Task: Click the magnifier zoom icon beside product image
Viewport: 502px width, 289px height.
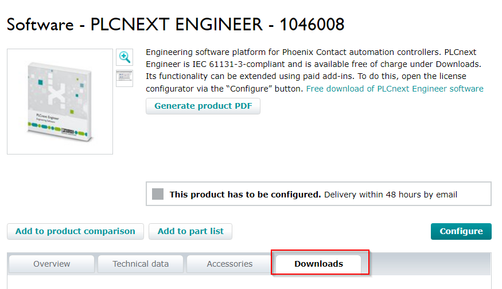Action: [x=124, y=57]
